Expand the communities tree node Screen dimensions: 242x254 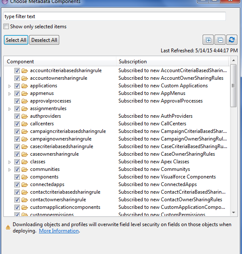(x=9, y=170)
